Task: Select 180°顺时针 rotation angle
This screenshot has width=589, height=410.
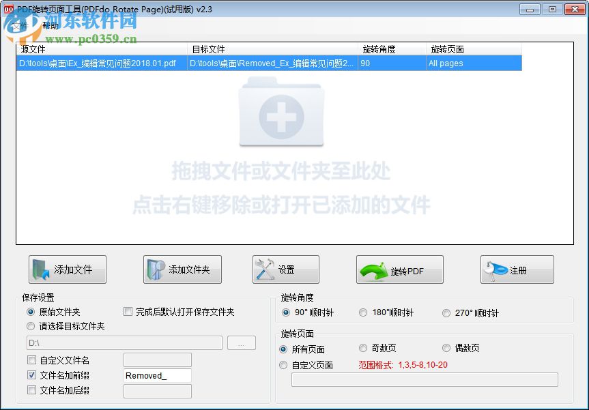Action: tap(363, 312)
